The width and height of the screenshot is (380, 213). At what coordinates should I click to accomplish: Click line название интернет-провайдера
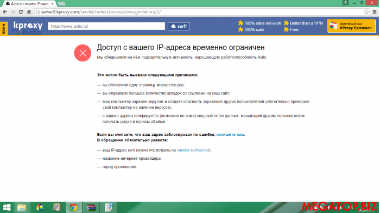click(132, 159)
